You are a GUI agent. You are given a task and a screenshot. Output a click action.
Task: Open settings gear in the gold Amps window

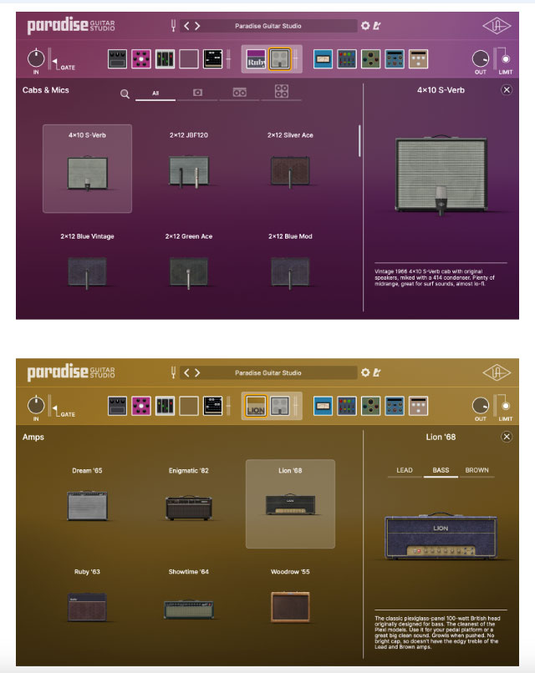coord(364,372)
